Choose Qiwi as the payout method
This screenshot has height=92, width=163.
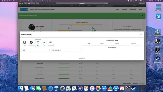pos(38,43)
